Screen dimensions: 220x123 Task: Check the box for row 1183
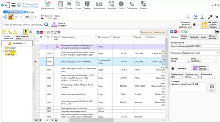[x=38, y=53]
